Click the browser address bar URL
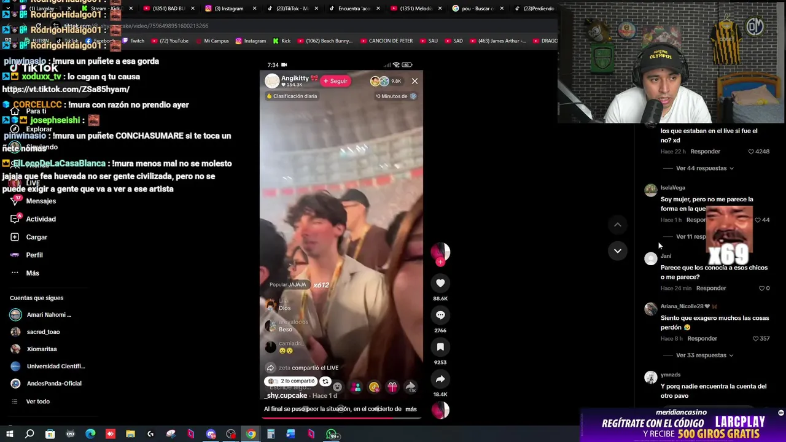Screen dimensions: 786x442 pyautogui.click(x=136, y=26)
